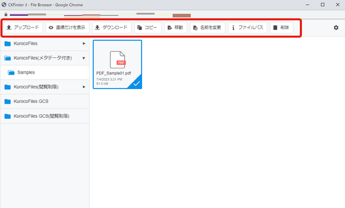Click the lock icon in the address bar
The width and height of the screenshot is (345, 208).
coord(6,14)
